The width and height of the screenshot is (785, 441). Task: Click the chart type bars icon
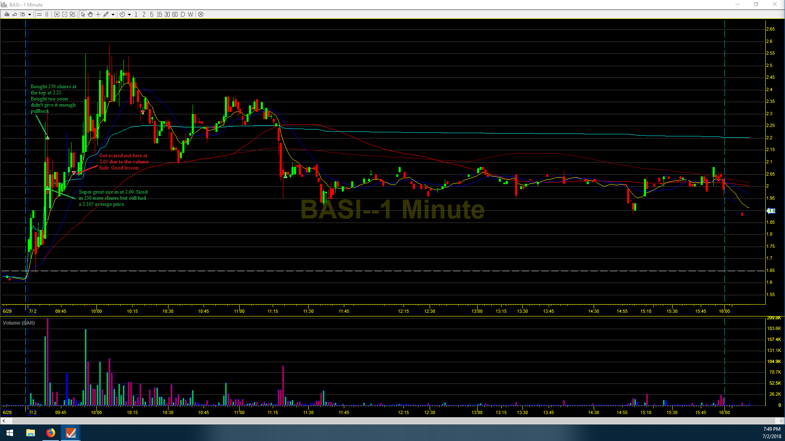pos(7,14)
